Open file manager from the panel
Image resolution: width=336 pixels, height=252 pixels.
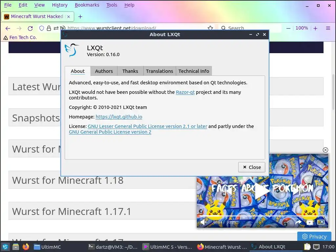pyautogui.click(x=16, y=247)
